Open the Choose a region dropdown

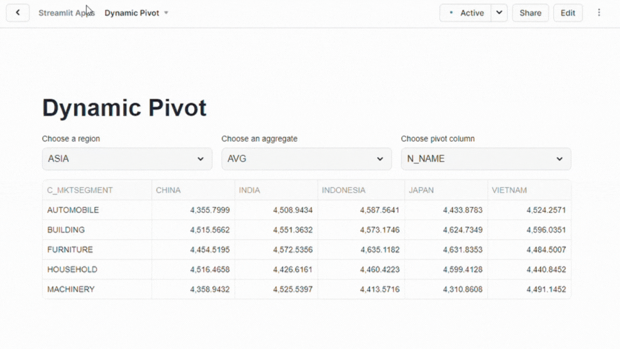(x=127, y=159)
